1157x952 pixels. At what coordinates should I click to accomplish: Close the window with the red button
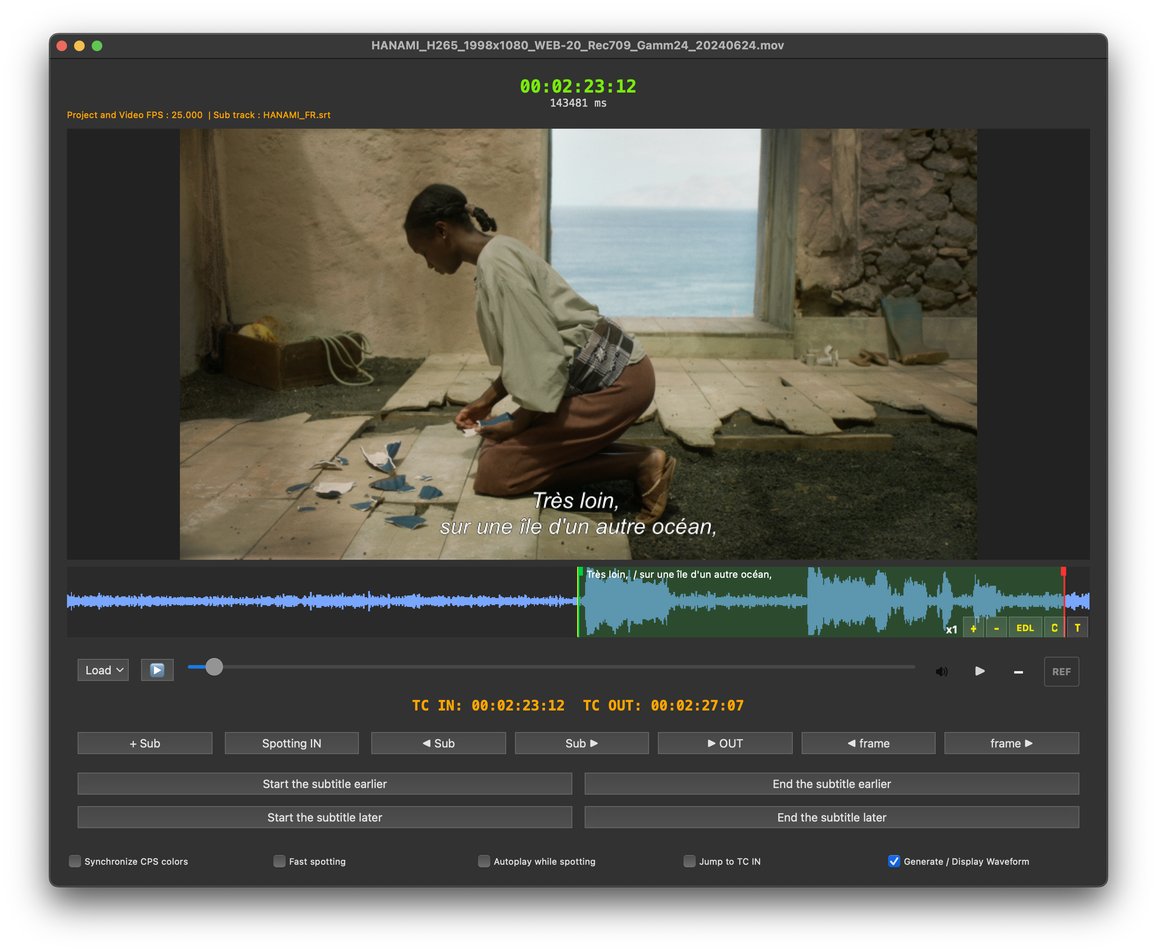pyautogui.click(x=62, y=46)
